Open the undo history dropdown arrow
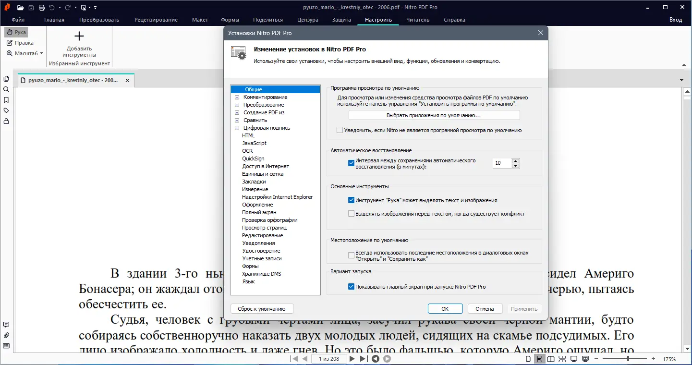 60,8
